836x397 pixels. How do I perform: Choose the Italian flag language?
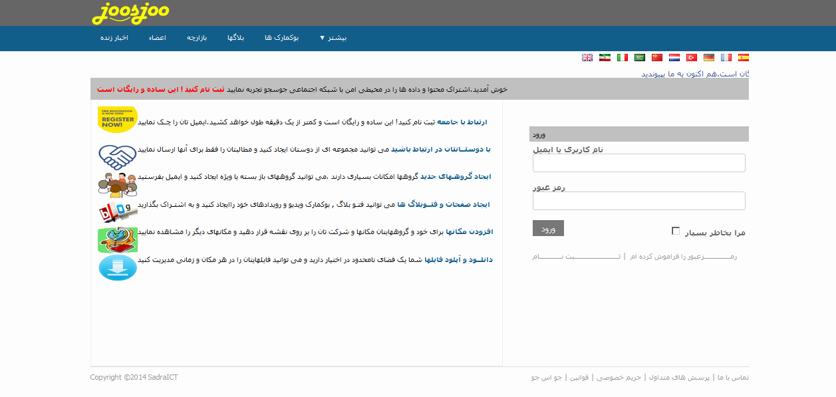(x=622, y=58)
